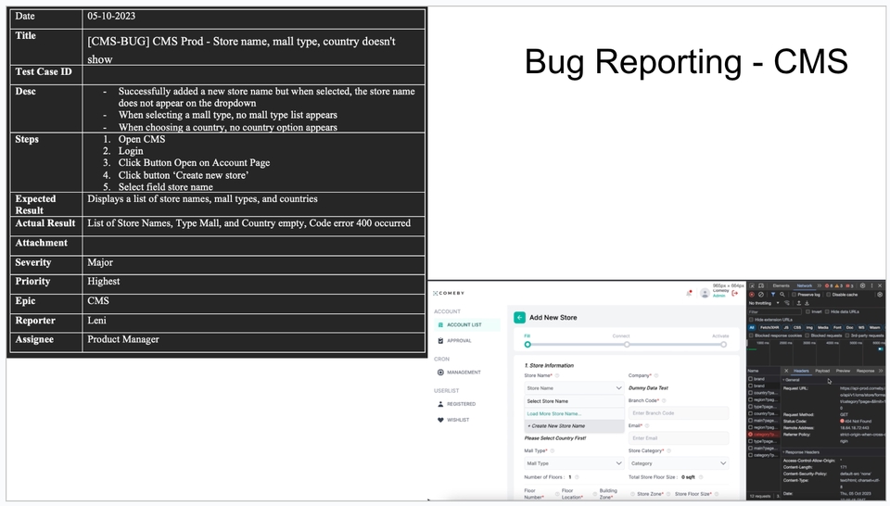The image size is (890, 506).
Task: Click the info icon next to Company label
Action: point(656,375)
